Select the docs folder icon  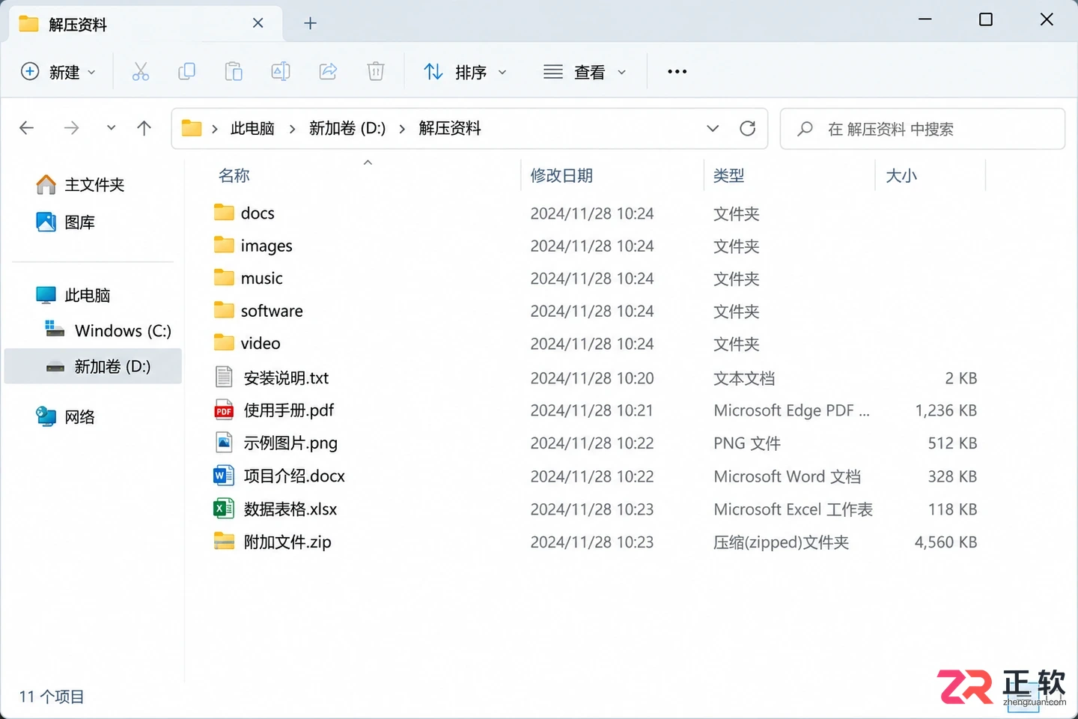224,213
